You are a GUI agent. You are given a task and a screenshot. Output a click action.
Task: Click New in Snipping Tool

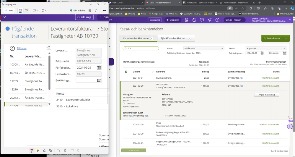[x=9, y=10]
